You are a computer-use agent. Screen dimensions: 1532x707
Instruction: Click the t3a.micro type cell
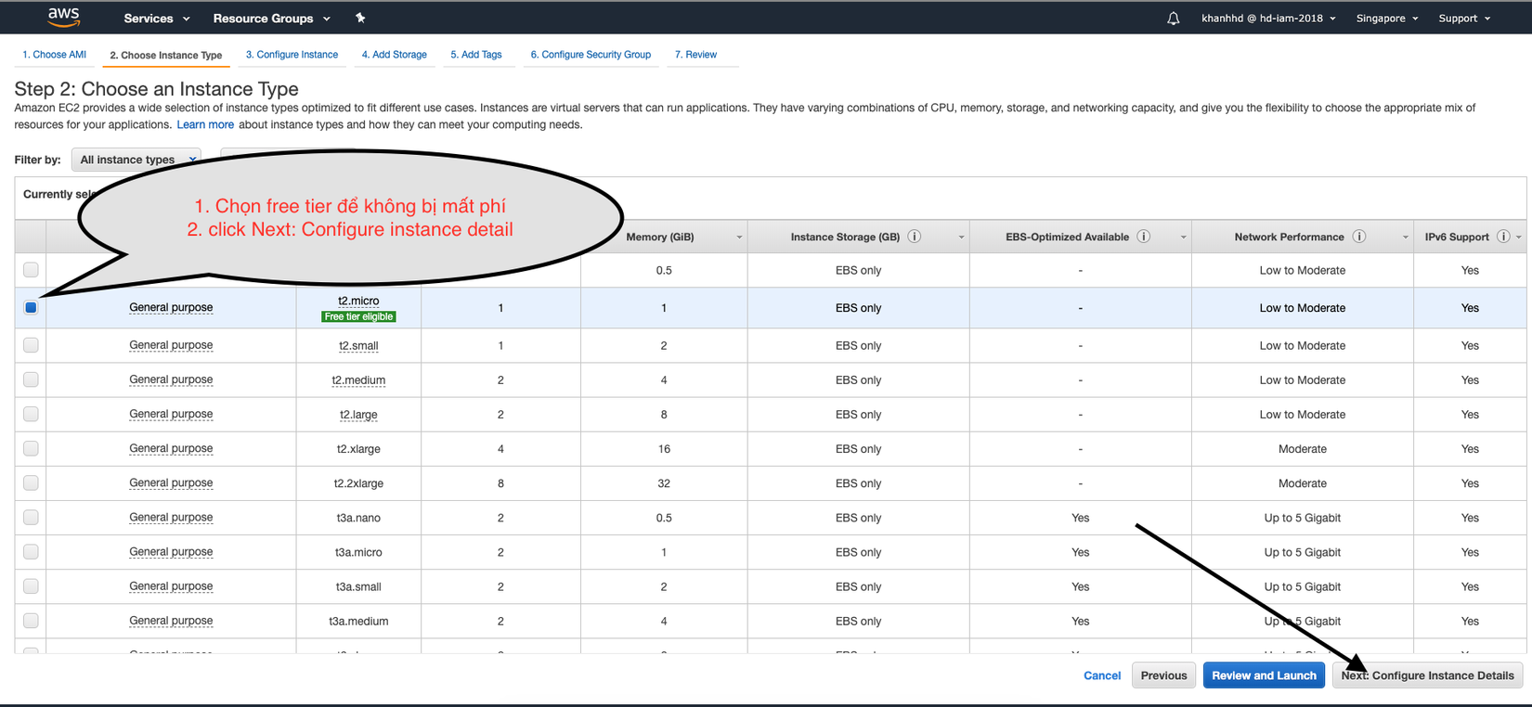[358, 552]
